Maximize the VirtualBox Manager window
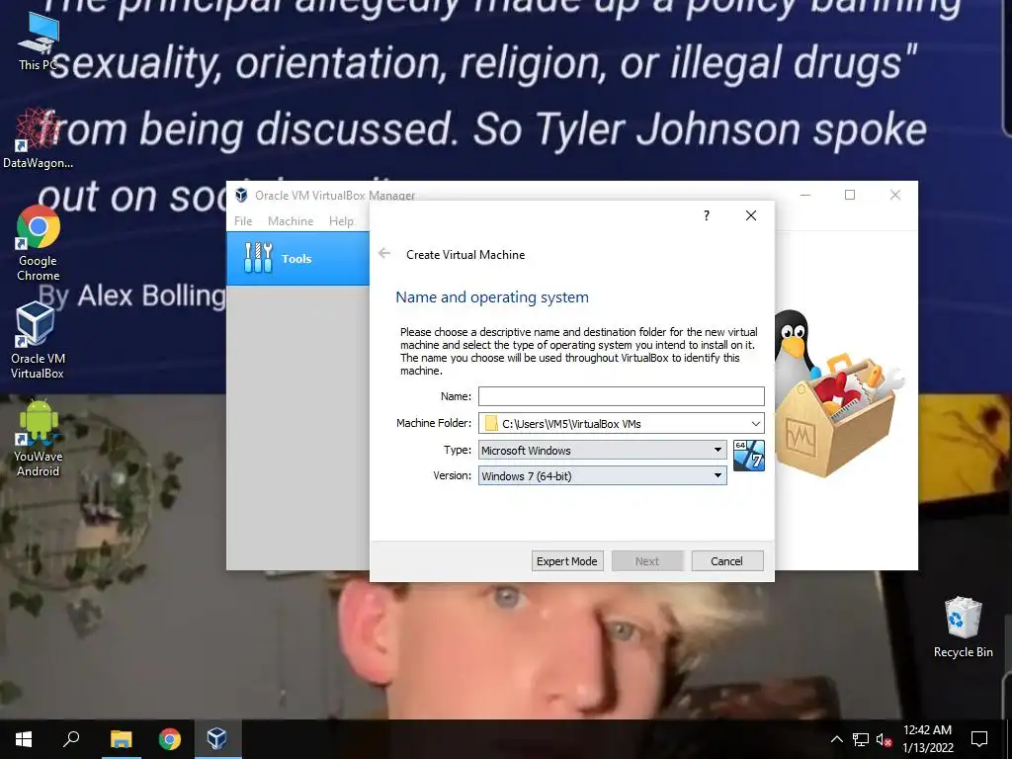Image resolution: width=1012 pixels, height=759 pixels. pyautogui.click(x=850, y=195)
